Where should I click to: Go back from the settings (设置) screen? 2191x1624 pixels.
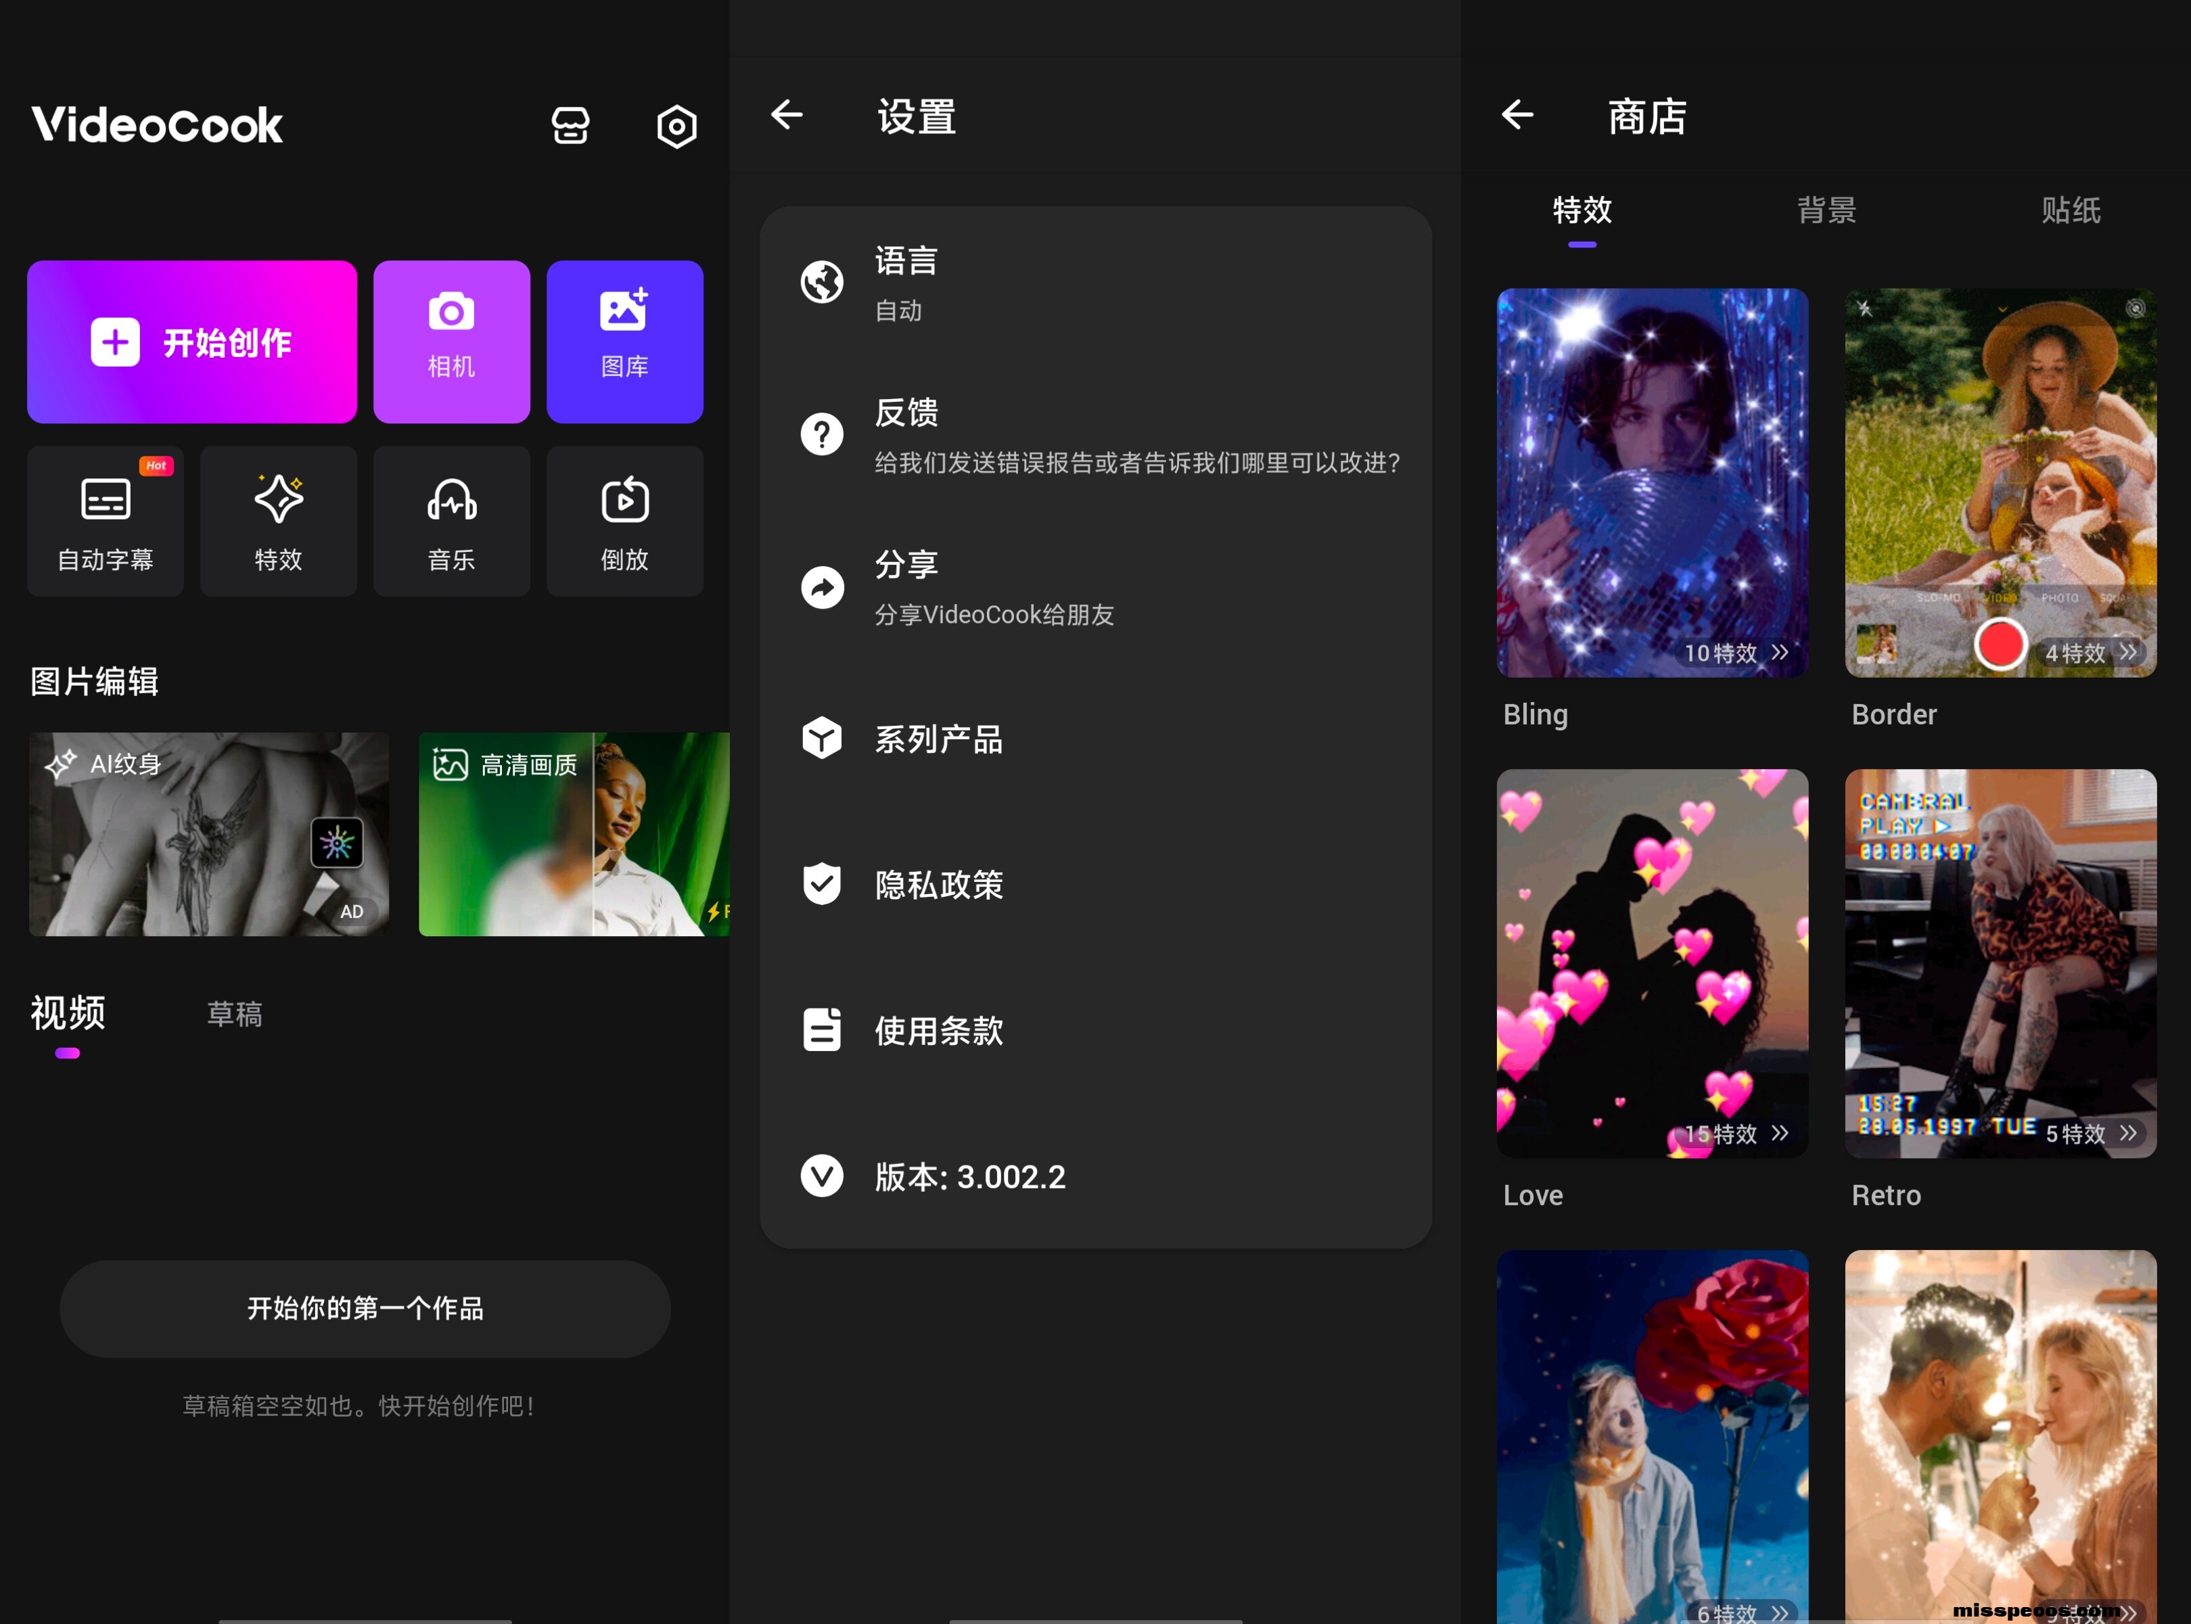click(x=786, y=115)
